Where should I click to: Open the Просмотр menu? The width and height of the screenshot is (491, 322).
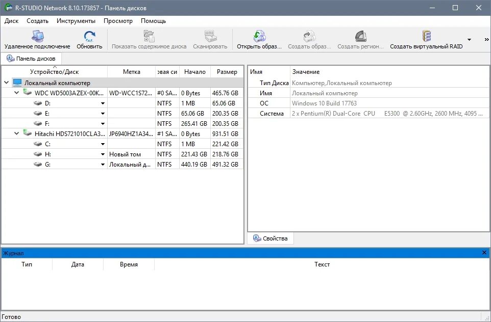coord(118,21)
